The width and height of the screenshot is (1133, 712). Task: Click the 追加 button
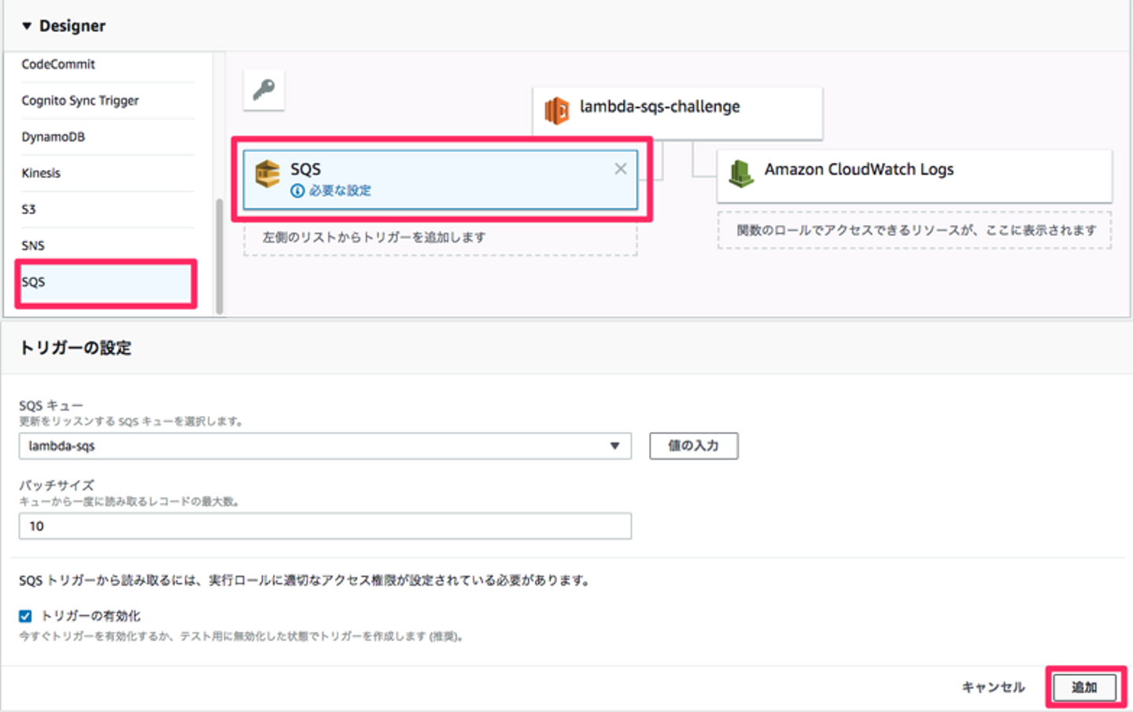coord(1085,687)
